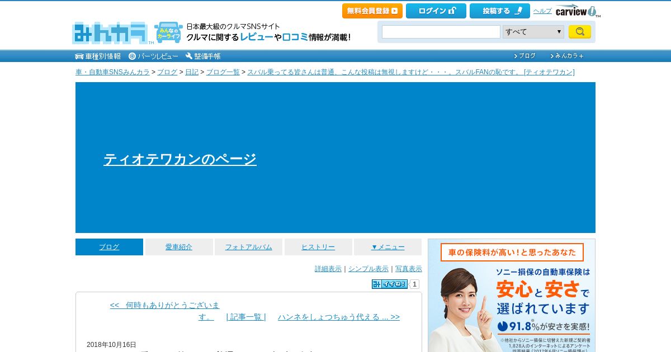Click the 無料会員登録 orange button
Screen dimensions: 671x352
coord(372,11)
